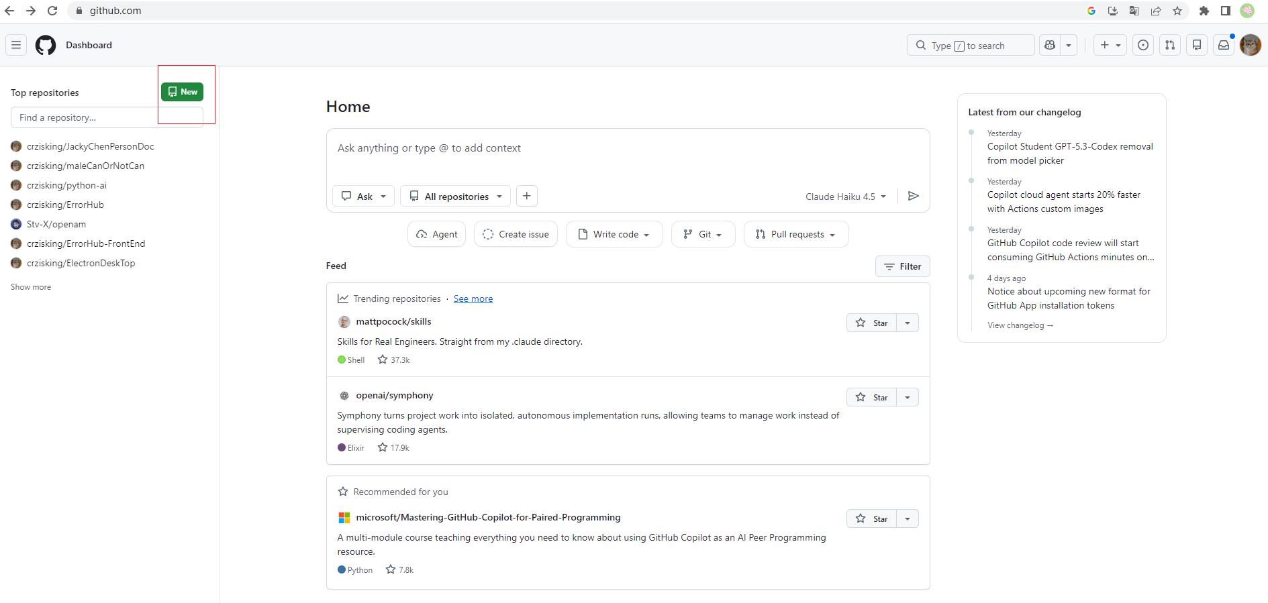Open microsoft/Mastering-GitHub-Copilot-for-Paired-Programming repository

click(488, 518)
